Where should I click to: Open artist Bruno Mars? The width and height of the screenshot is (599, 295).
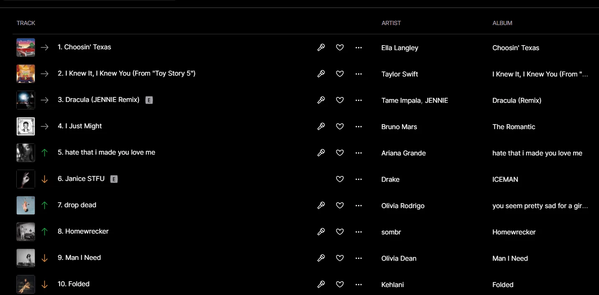point(399,127)
